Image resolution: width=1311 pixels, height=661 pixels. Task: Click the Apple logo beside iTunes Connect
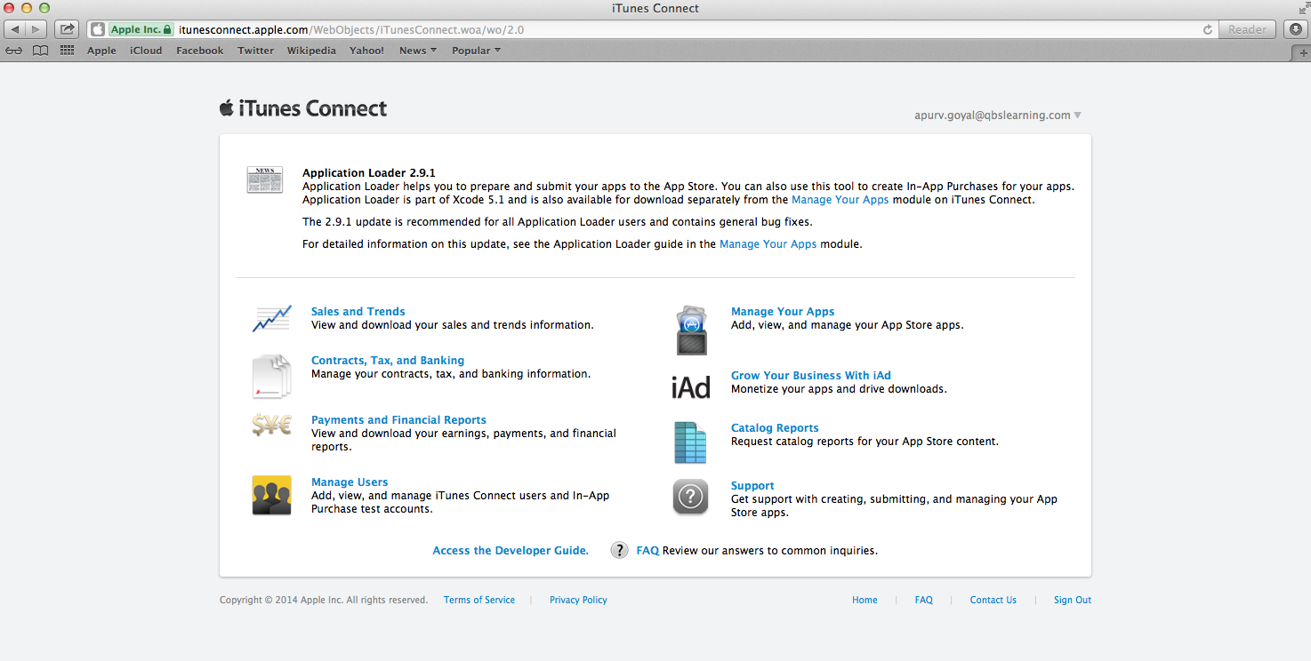(x=227, y=108)
